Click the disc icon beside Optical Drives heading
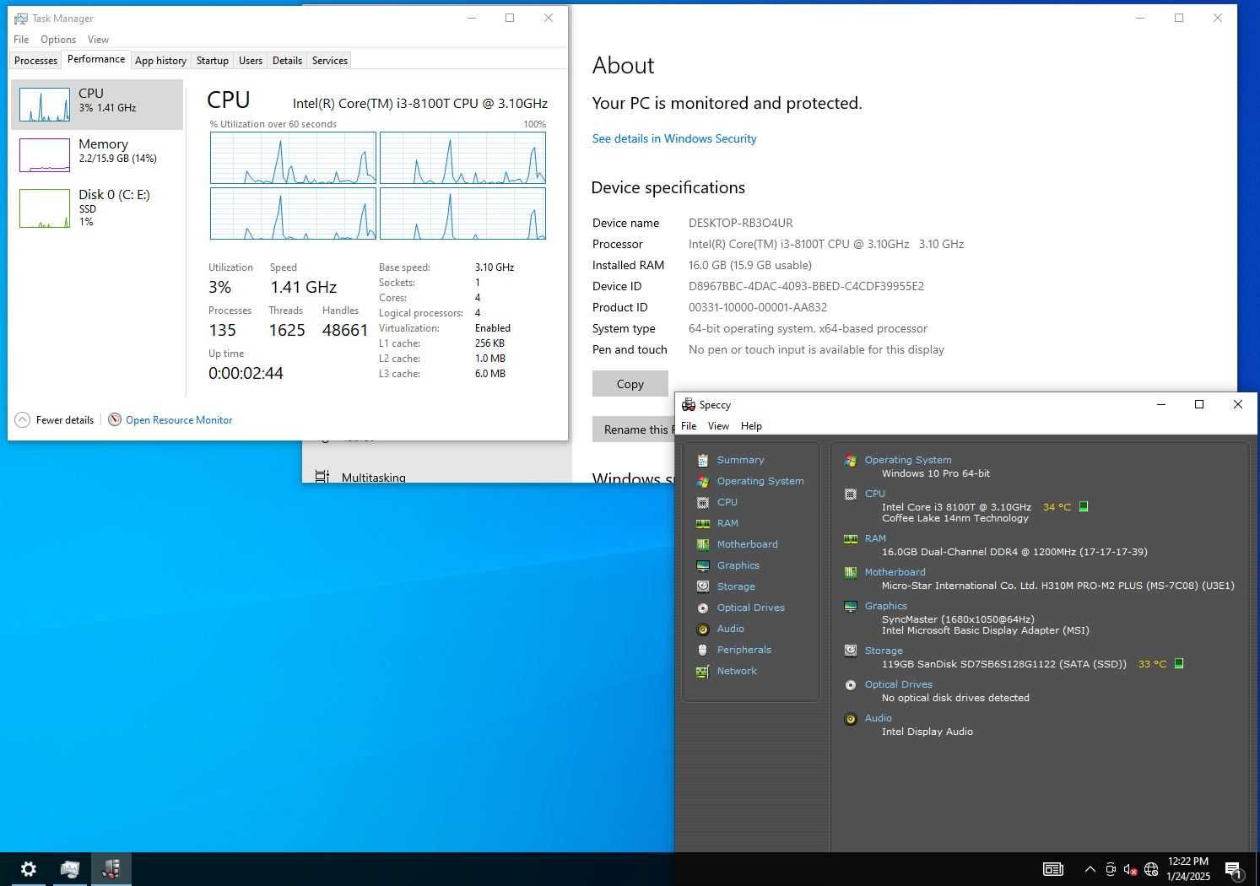This screenshot has height=886, width=1260. [x=850, y=684]
